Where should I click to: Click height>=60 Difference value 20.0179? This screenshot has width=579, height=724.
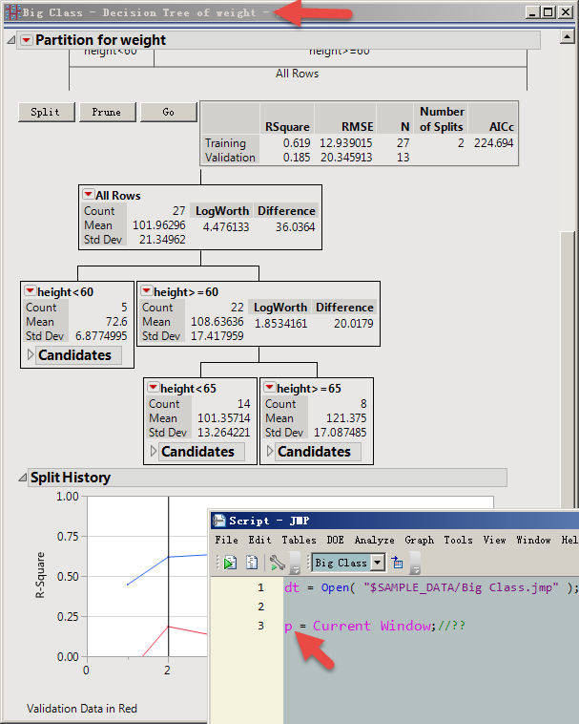coord(354,324)
